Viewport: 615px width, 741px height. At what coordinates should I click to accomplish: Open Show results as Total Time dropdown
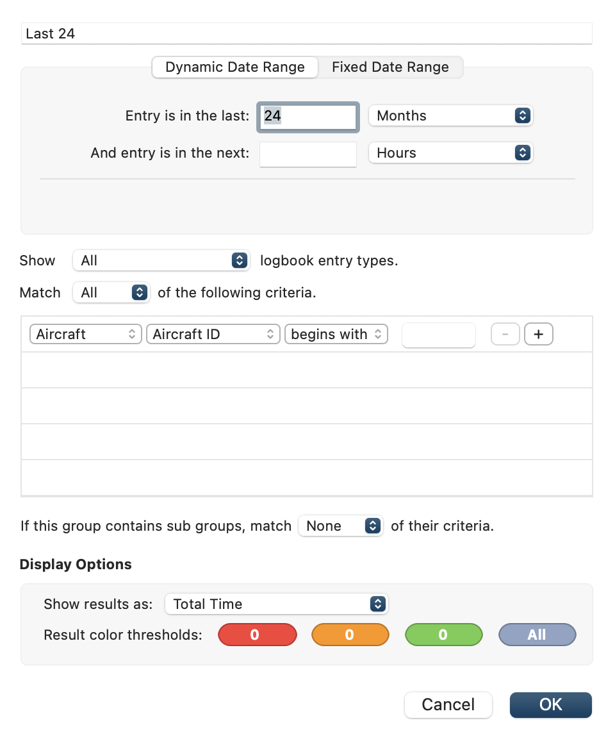tap(276, 604)
